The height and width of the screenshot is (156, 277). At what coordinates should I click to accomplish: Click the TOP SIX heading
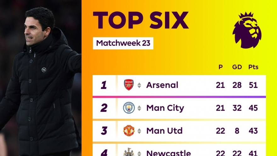pyautogui.click(x=141, y=21)
